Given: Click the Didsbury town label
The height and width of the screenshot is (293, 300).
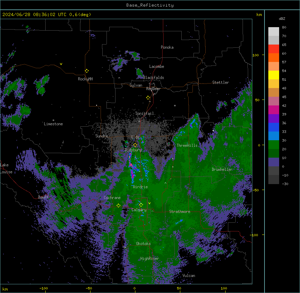Looking at the screenshot, I should 133,150.
